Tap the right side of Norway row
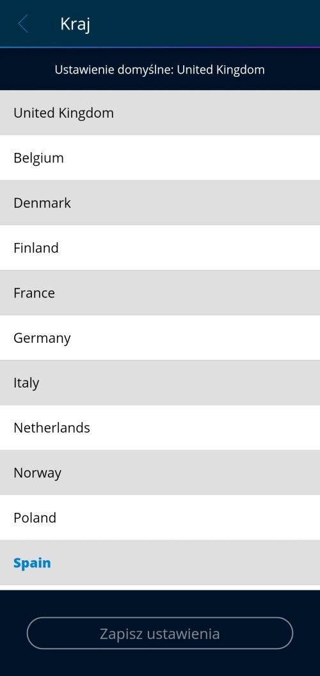 pyautogui.click(x=259, y=473)
